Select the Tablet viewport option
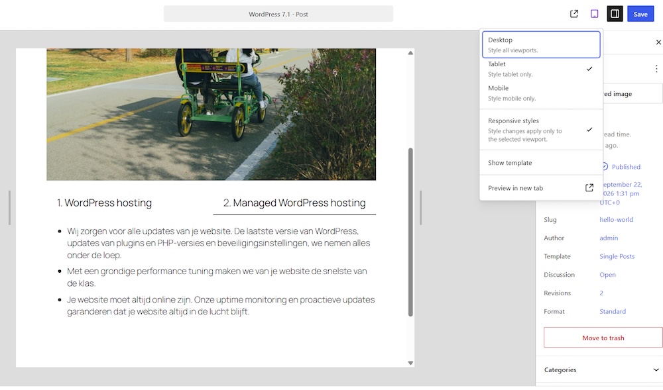Viewport: 663px width, 390px height. pos(541,69)
